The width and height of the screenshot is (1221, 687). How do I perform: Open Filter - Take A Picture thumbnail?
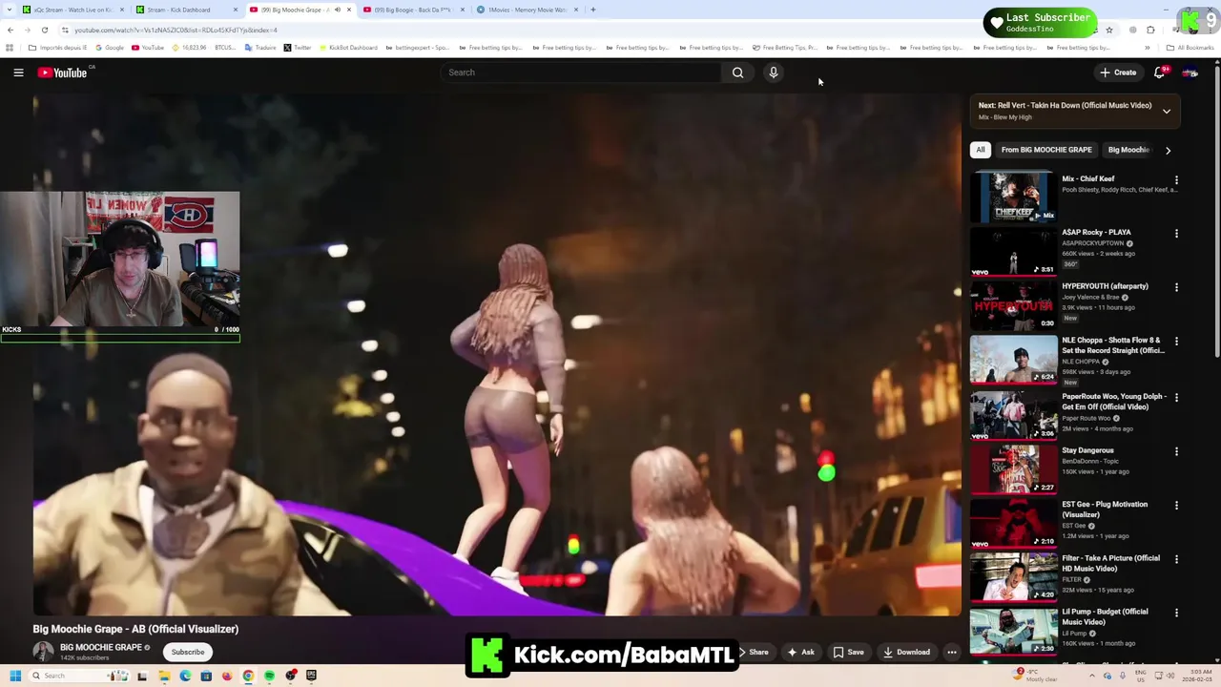[x=1014, y=577]
